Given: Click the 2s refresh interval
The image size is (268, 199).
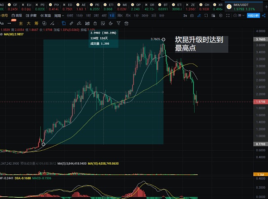Looking at the screenshot, I should pyautogui.click(x=185, y=16).
